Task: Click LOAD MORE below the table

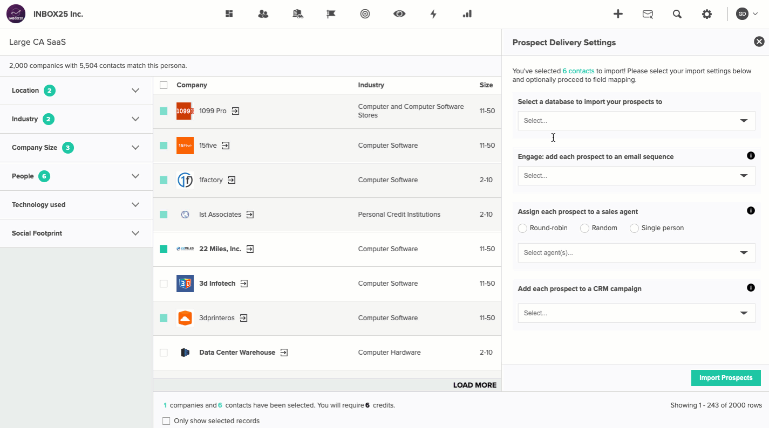Action: 475,385
